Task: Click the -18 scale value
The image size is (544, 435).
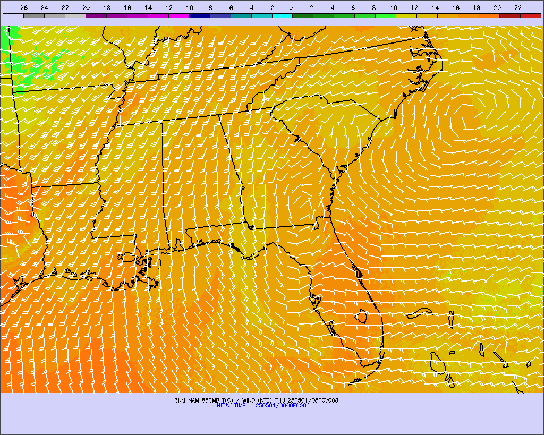Action: click(x=105, y=7)
